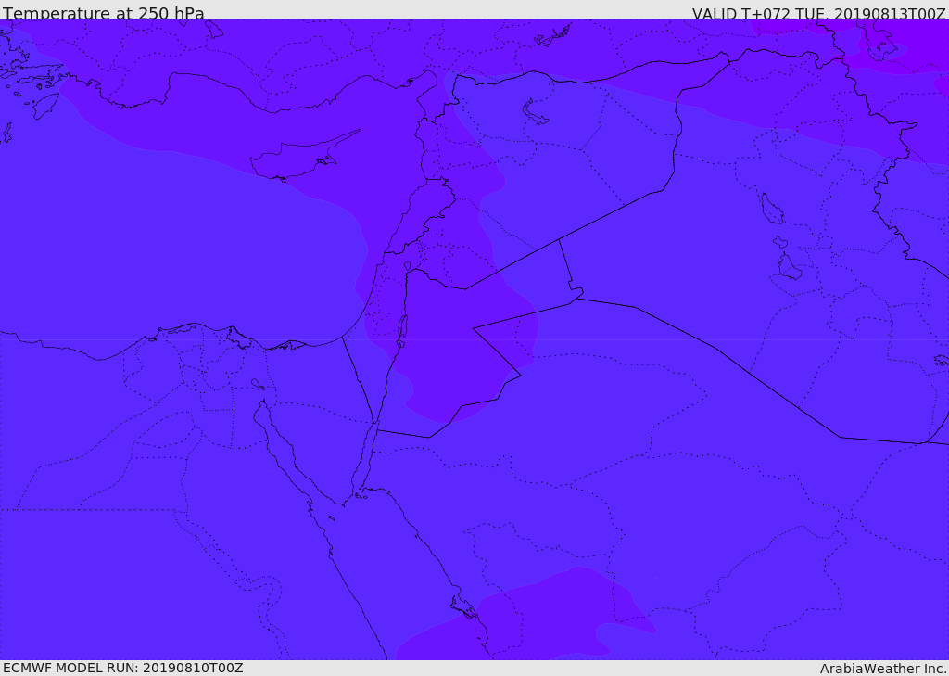Click the 'ArabiaWeather Inc' credit text

tap(883, 669)
